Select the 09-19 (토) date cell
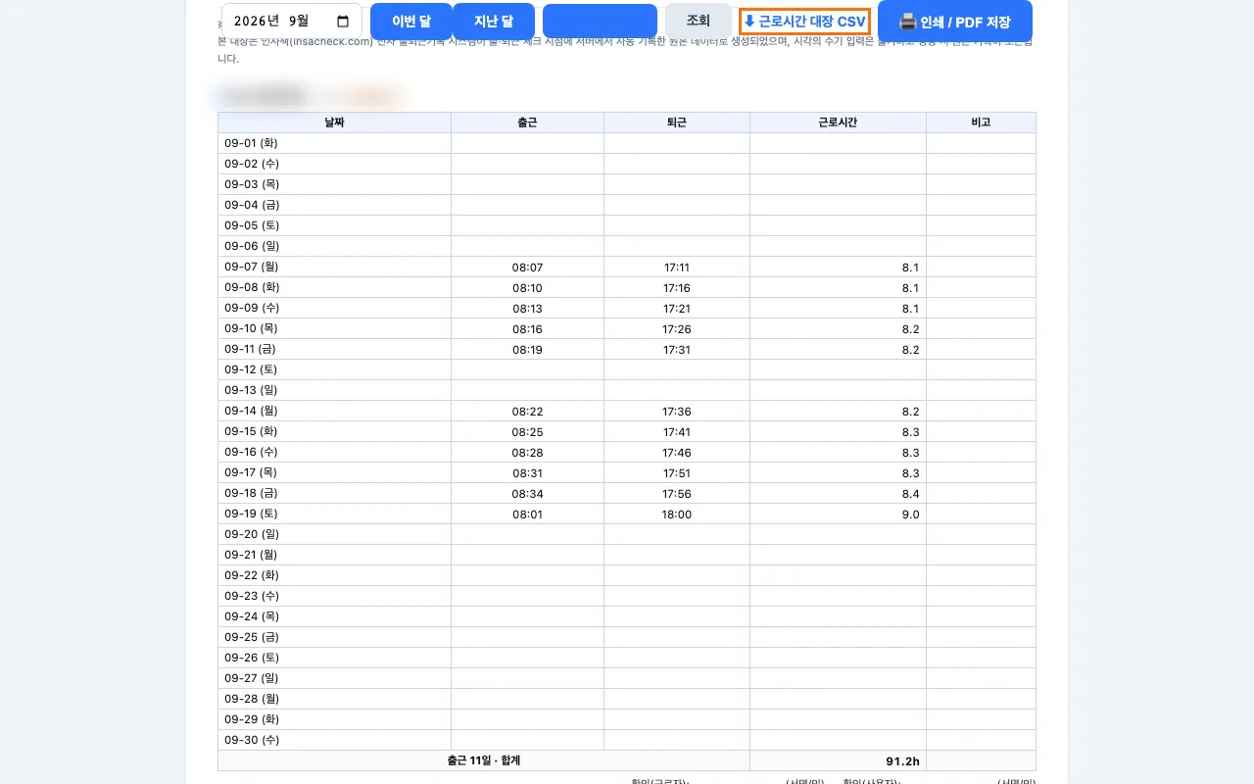This screenshot has width=1254, height=784. pyautogui.click(x=334, y=514)
